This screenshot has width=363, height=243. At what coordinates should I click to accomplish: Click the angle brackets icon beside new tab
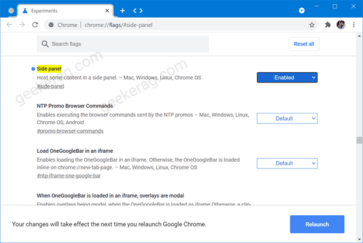tap(138, 11)
